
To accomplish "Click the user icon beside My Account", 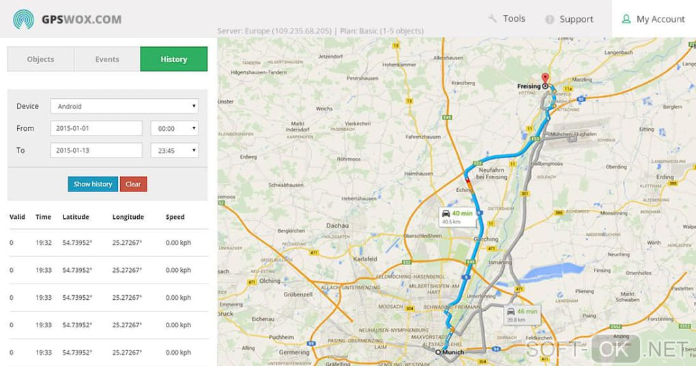I will click(x=626, y=19).
